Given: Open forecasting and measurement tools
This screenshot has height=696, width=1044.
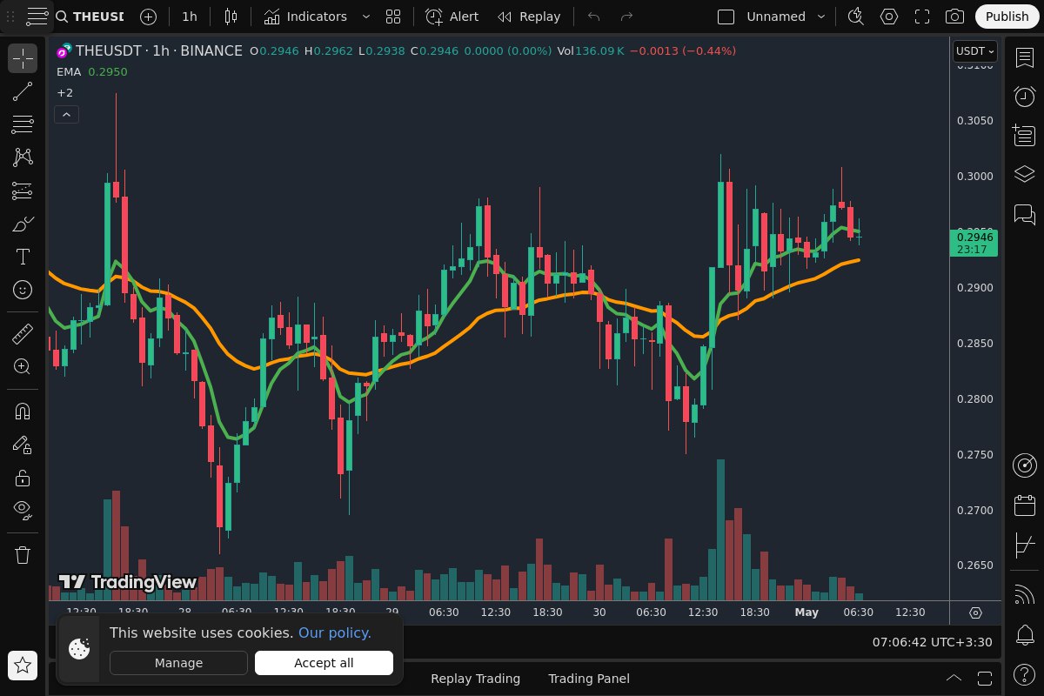Looking at the screenshot, I should click(23, 191).
